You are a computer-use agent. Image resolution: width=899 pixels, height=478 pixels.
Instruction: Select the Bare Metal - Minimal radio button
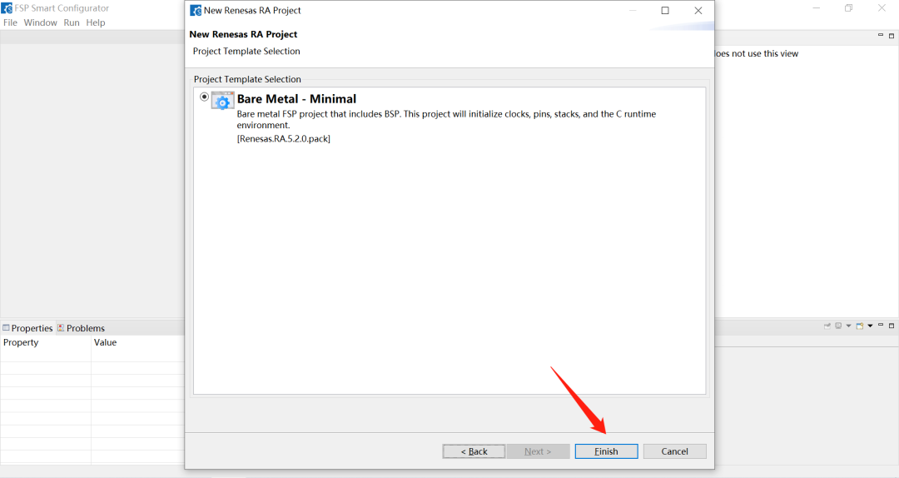204,97
